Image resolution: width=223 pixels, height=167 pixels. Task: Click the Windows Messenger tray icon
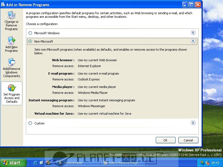pos(202,163)
